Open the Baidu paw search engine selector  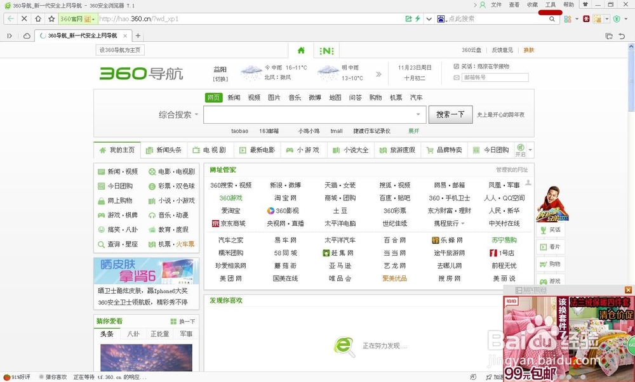(441, 18)
